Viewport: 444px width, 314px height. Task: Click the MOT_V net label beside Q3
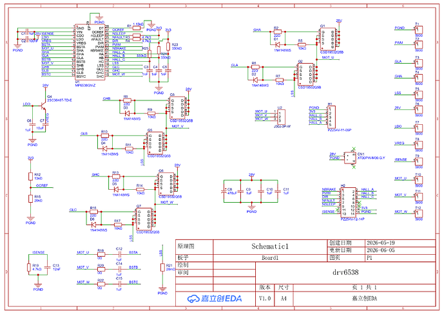(x=178, y=126)
